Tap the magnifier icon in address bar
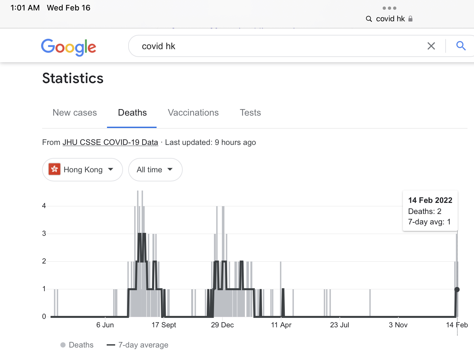The width and height of the screenshot is (474, 355). click(369, 19)
